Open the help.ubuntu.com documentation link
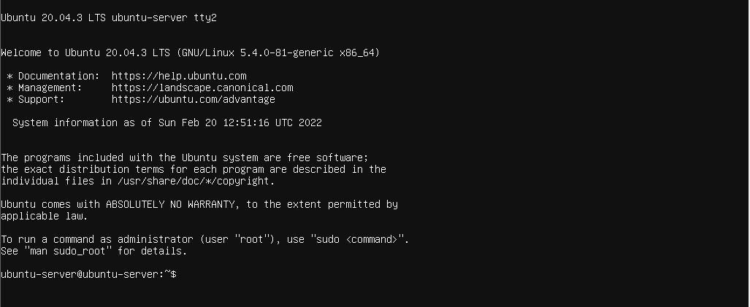This screenshot has width=750, height=307. click(179, 76)
